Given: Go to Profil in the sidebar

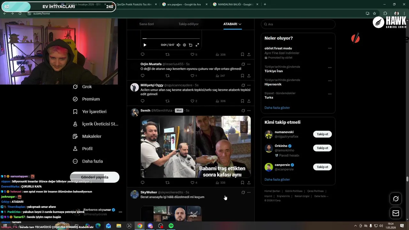Looking at the screenshot, I should [x=82, y=149].
